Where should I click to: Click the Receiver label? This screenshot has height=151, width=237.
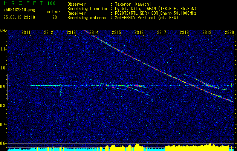pyautogui.click(x=76, y=13)
